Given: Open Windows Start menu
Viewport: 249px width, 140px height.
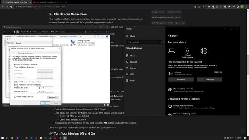Looking at the screenshot, I should (2, 138).
